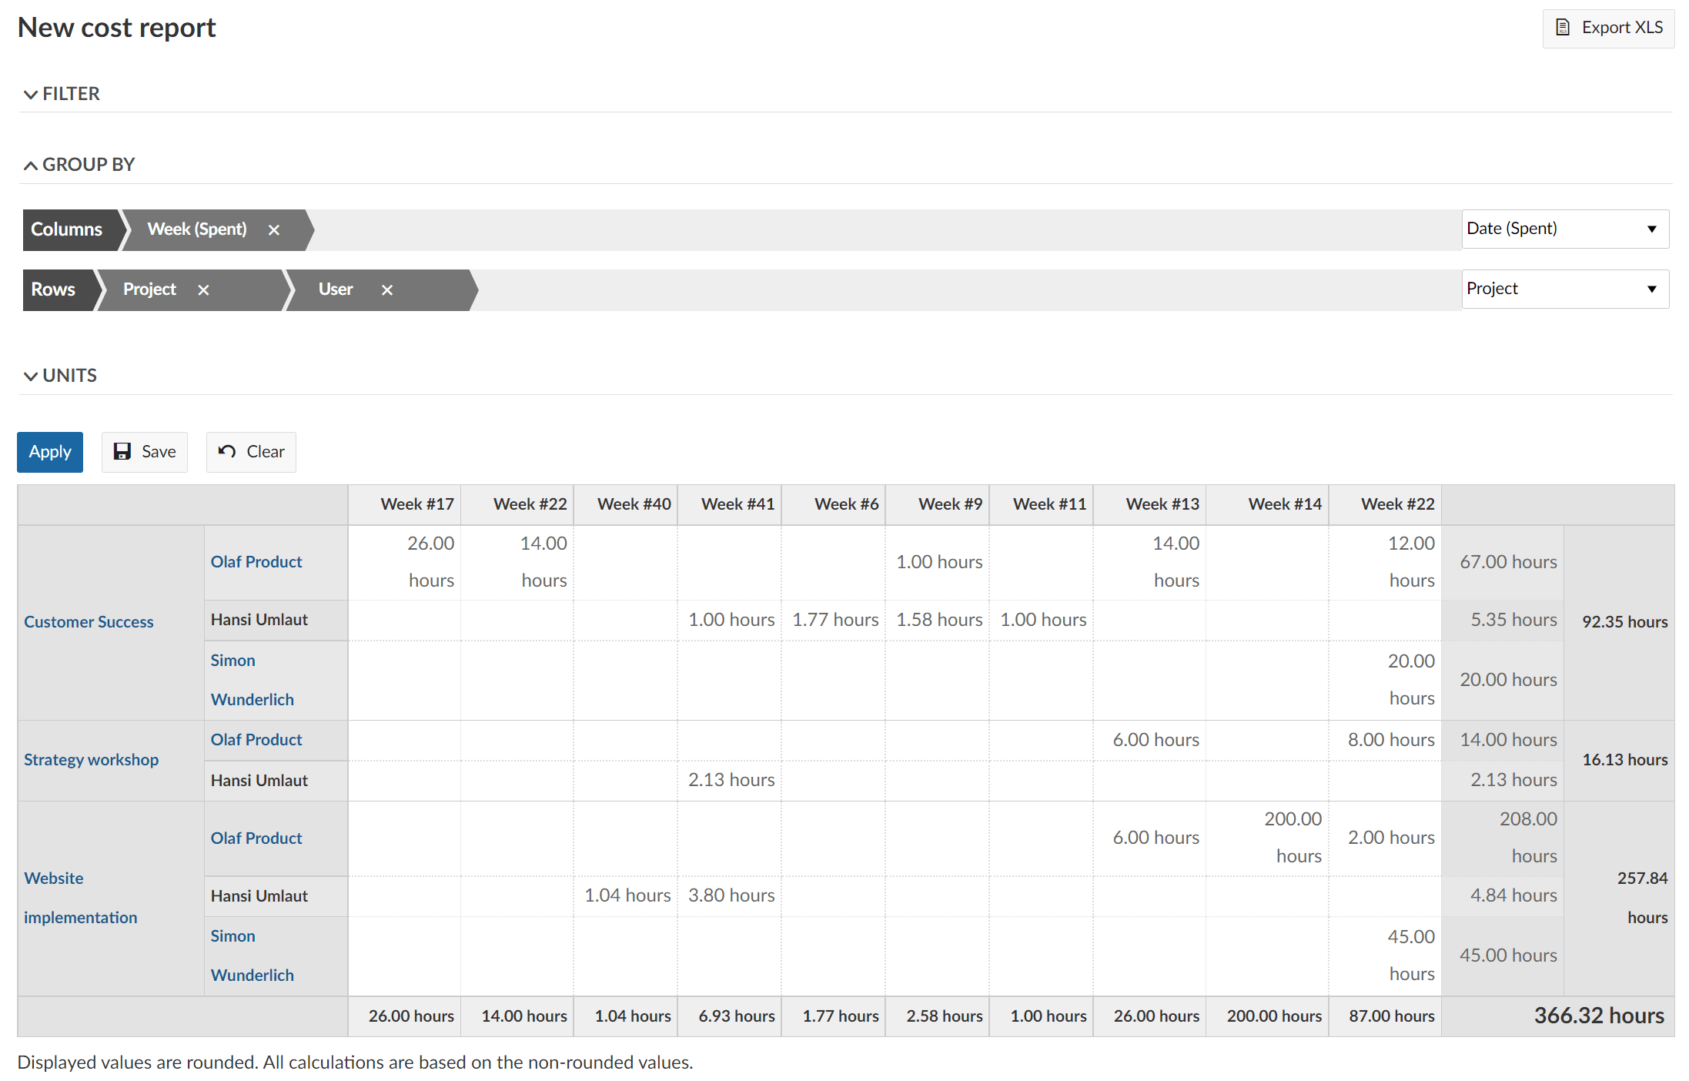Expand the UNITS section
The image size is (1689, 1081).
[x=60, y=376]
